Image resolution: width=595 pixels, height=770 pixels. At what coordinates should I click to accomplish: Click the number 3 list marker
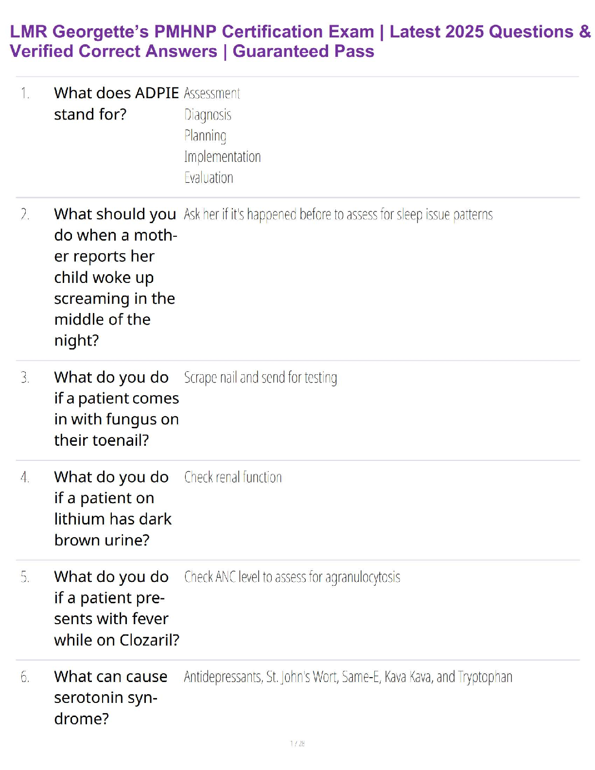tap(25, 378)
